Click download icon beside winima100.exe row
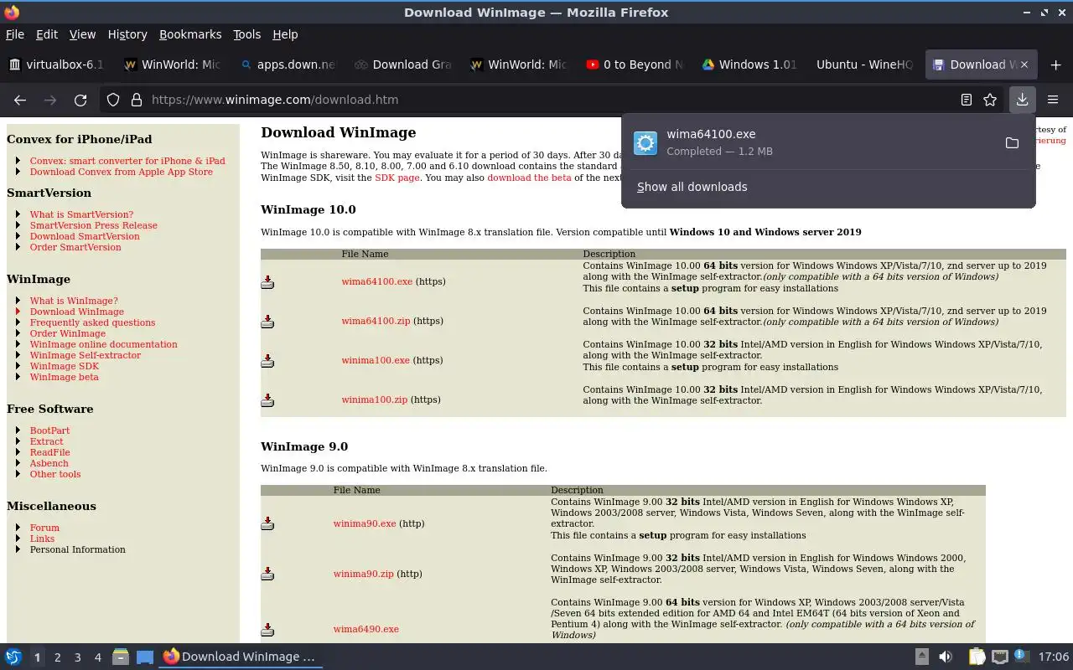Screen dimensions: 1073x670 point(267,361)
